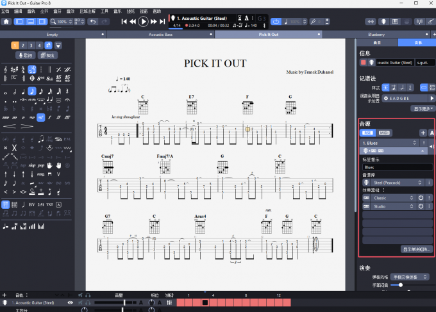Start playback with the play button

143,21
